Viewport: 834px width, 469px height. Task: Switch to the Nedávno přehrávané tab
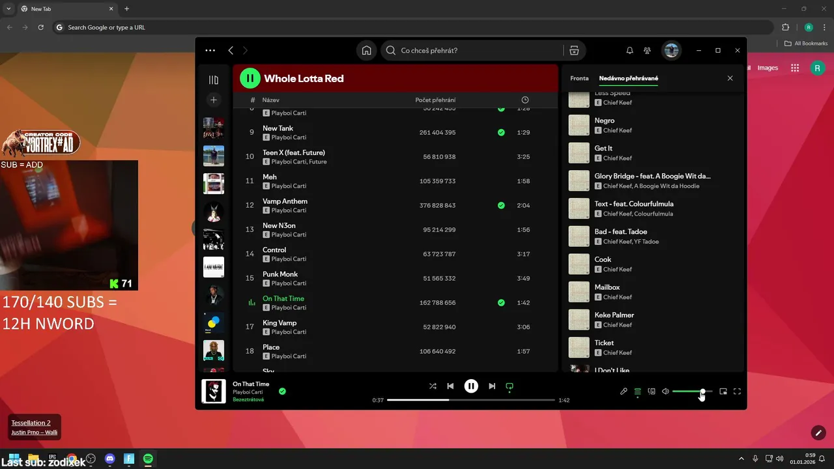pos(629,78)
